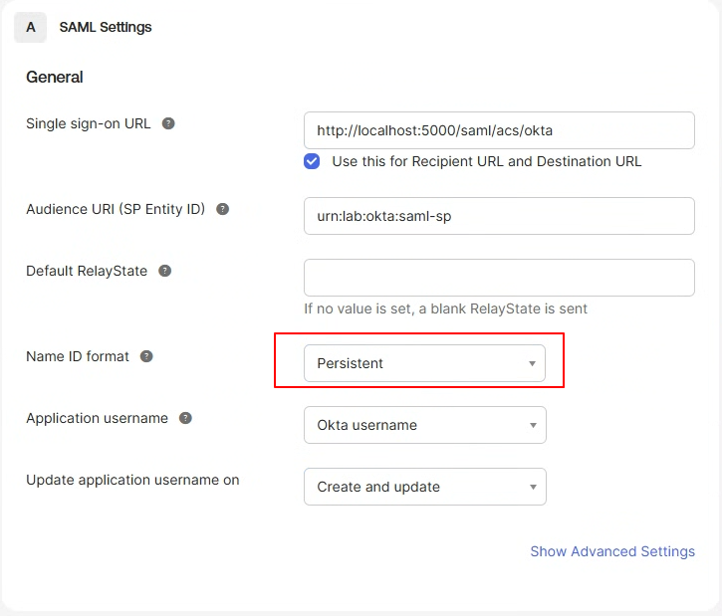Open the Audience URI help icon

[223, 209]
